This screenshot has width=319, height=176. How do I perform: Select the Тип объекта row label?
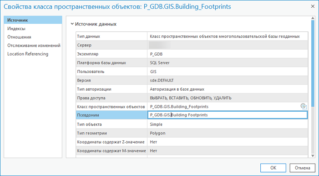click(89, 124)
